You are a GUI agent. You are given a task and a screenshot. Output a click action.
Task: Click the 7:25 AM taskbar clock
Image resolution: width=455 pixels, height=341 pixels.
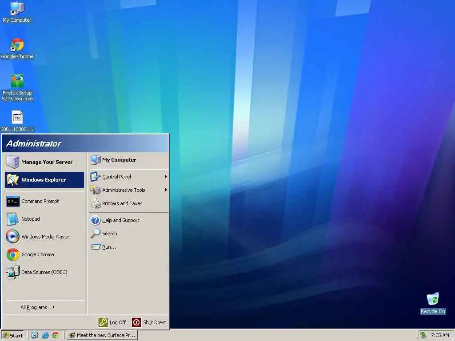click(x=440, y=335)
